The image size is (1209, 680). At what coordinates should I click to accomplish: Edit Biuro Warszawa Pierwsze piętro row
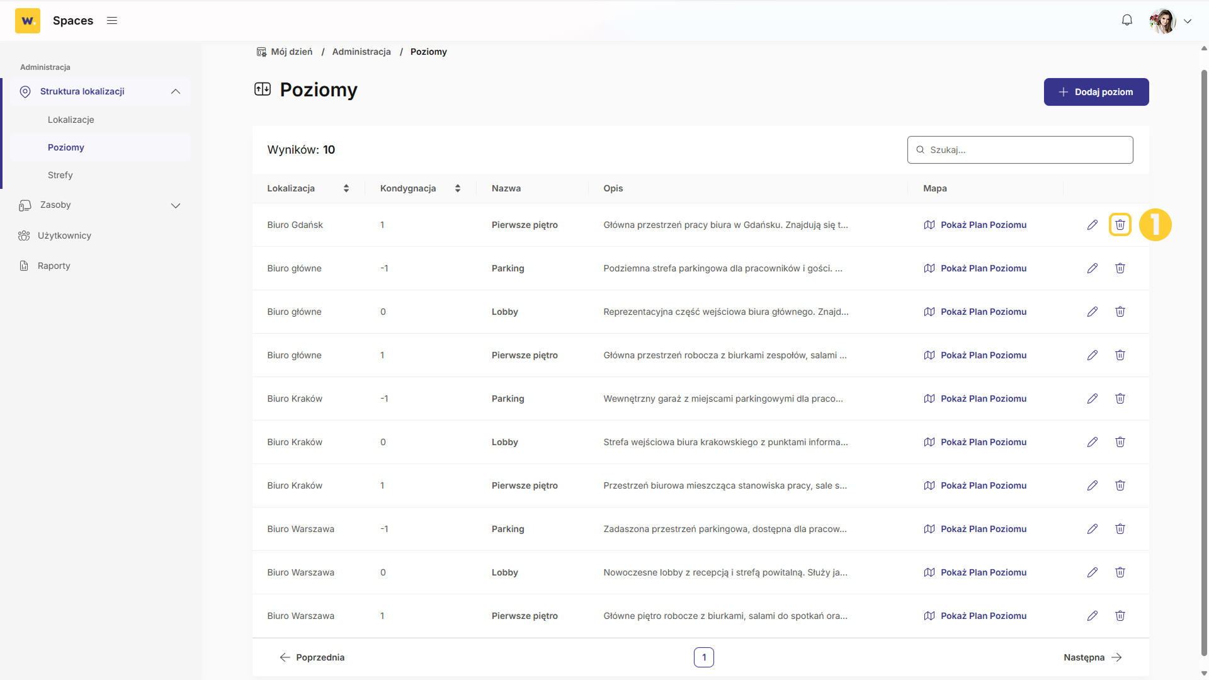coord(1093,616)
